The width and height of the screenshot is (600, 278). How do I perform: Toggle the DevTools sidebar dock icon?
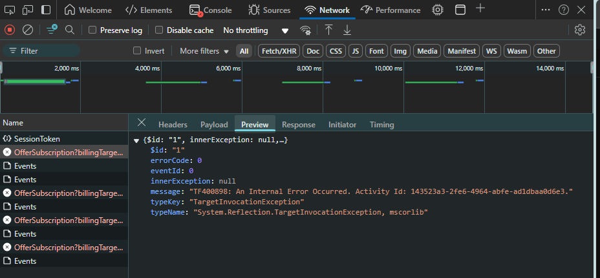click(x=46, y=10)
